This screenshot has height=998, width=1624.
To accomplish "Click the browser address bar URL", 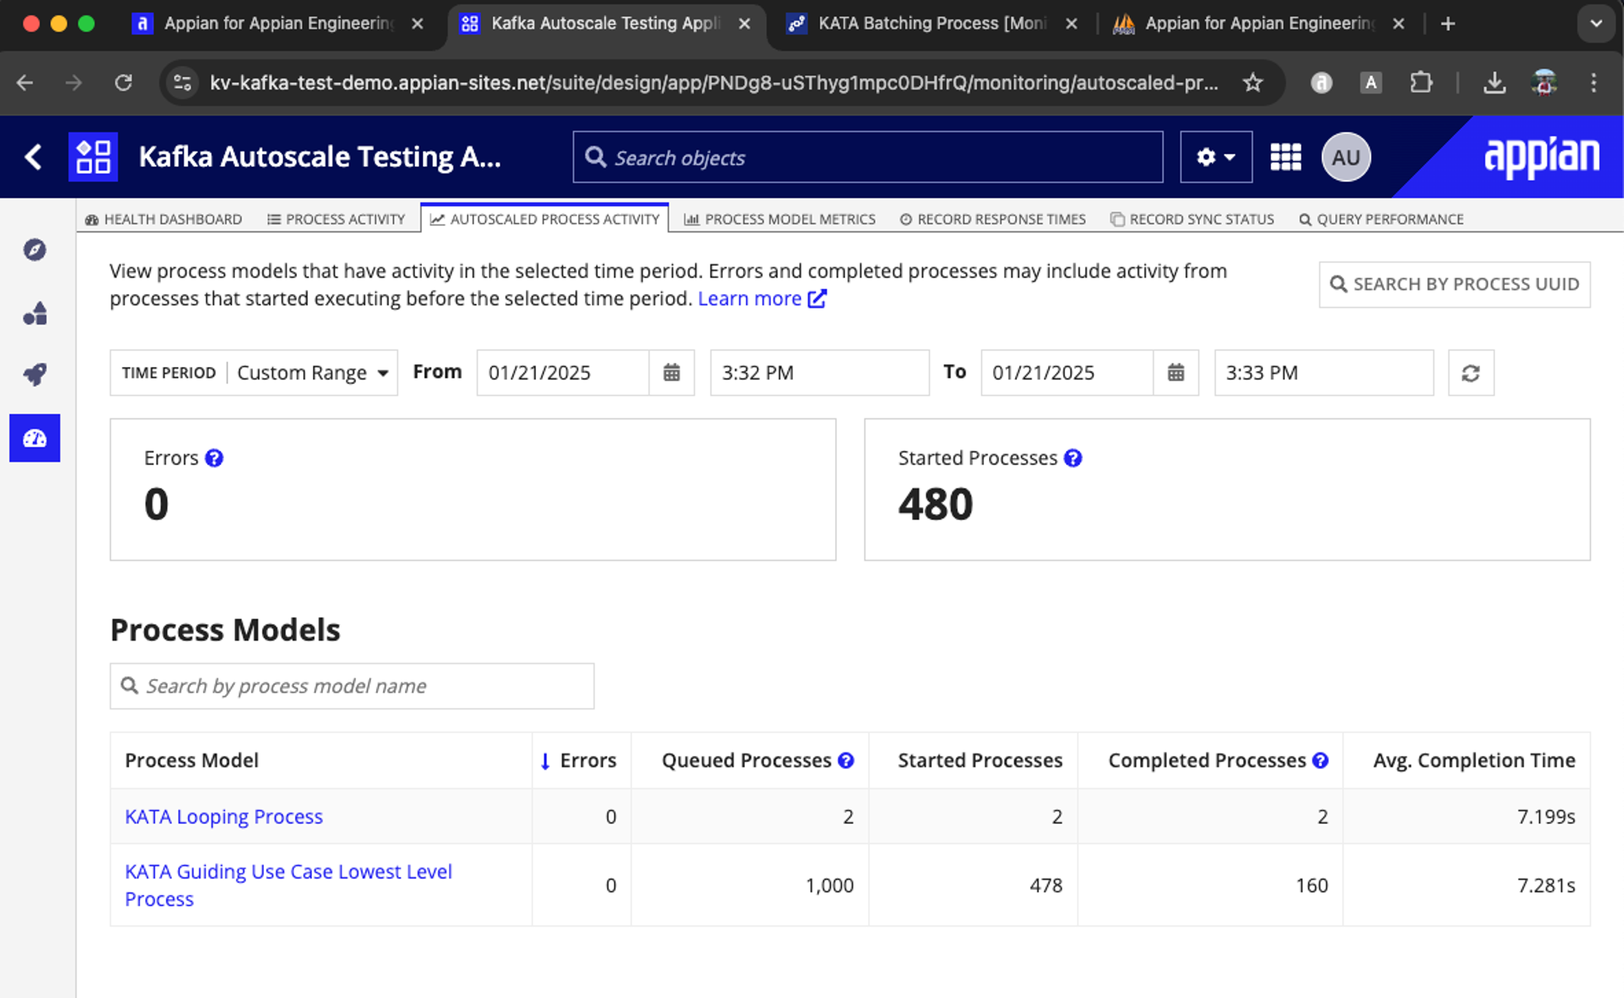I will (714, 82).
